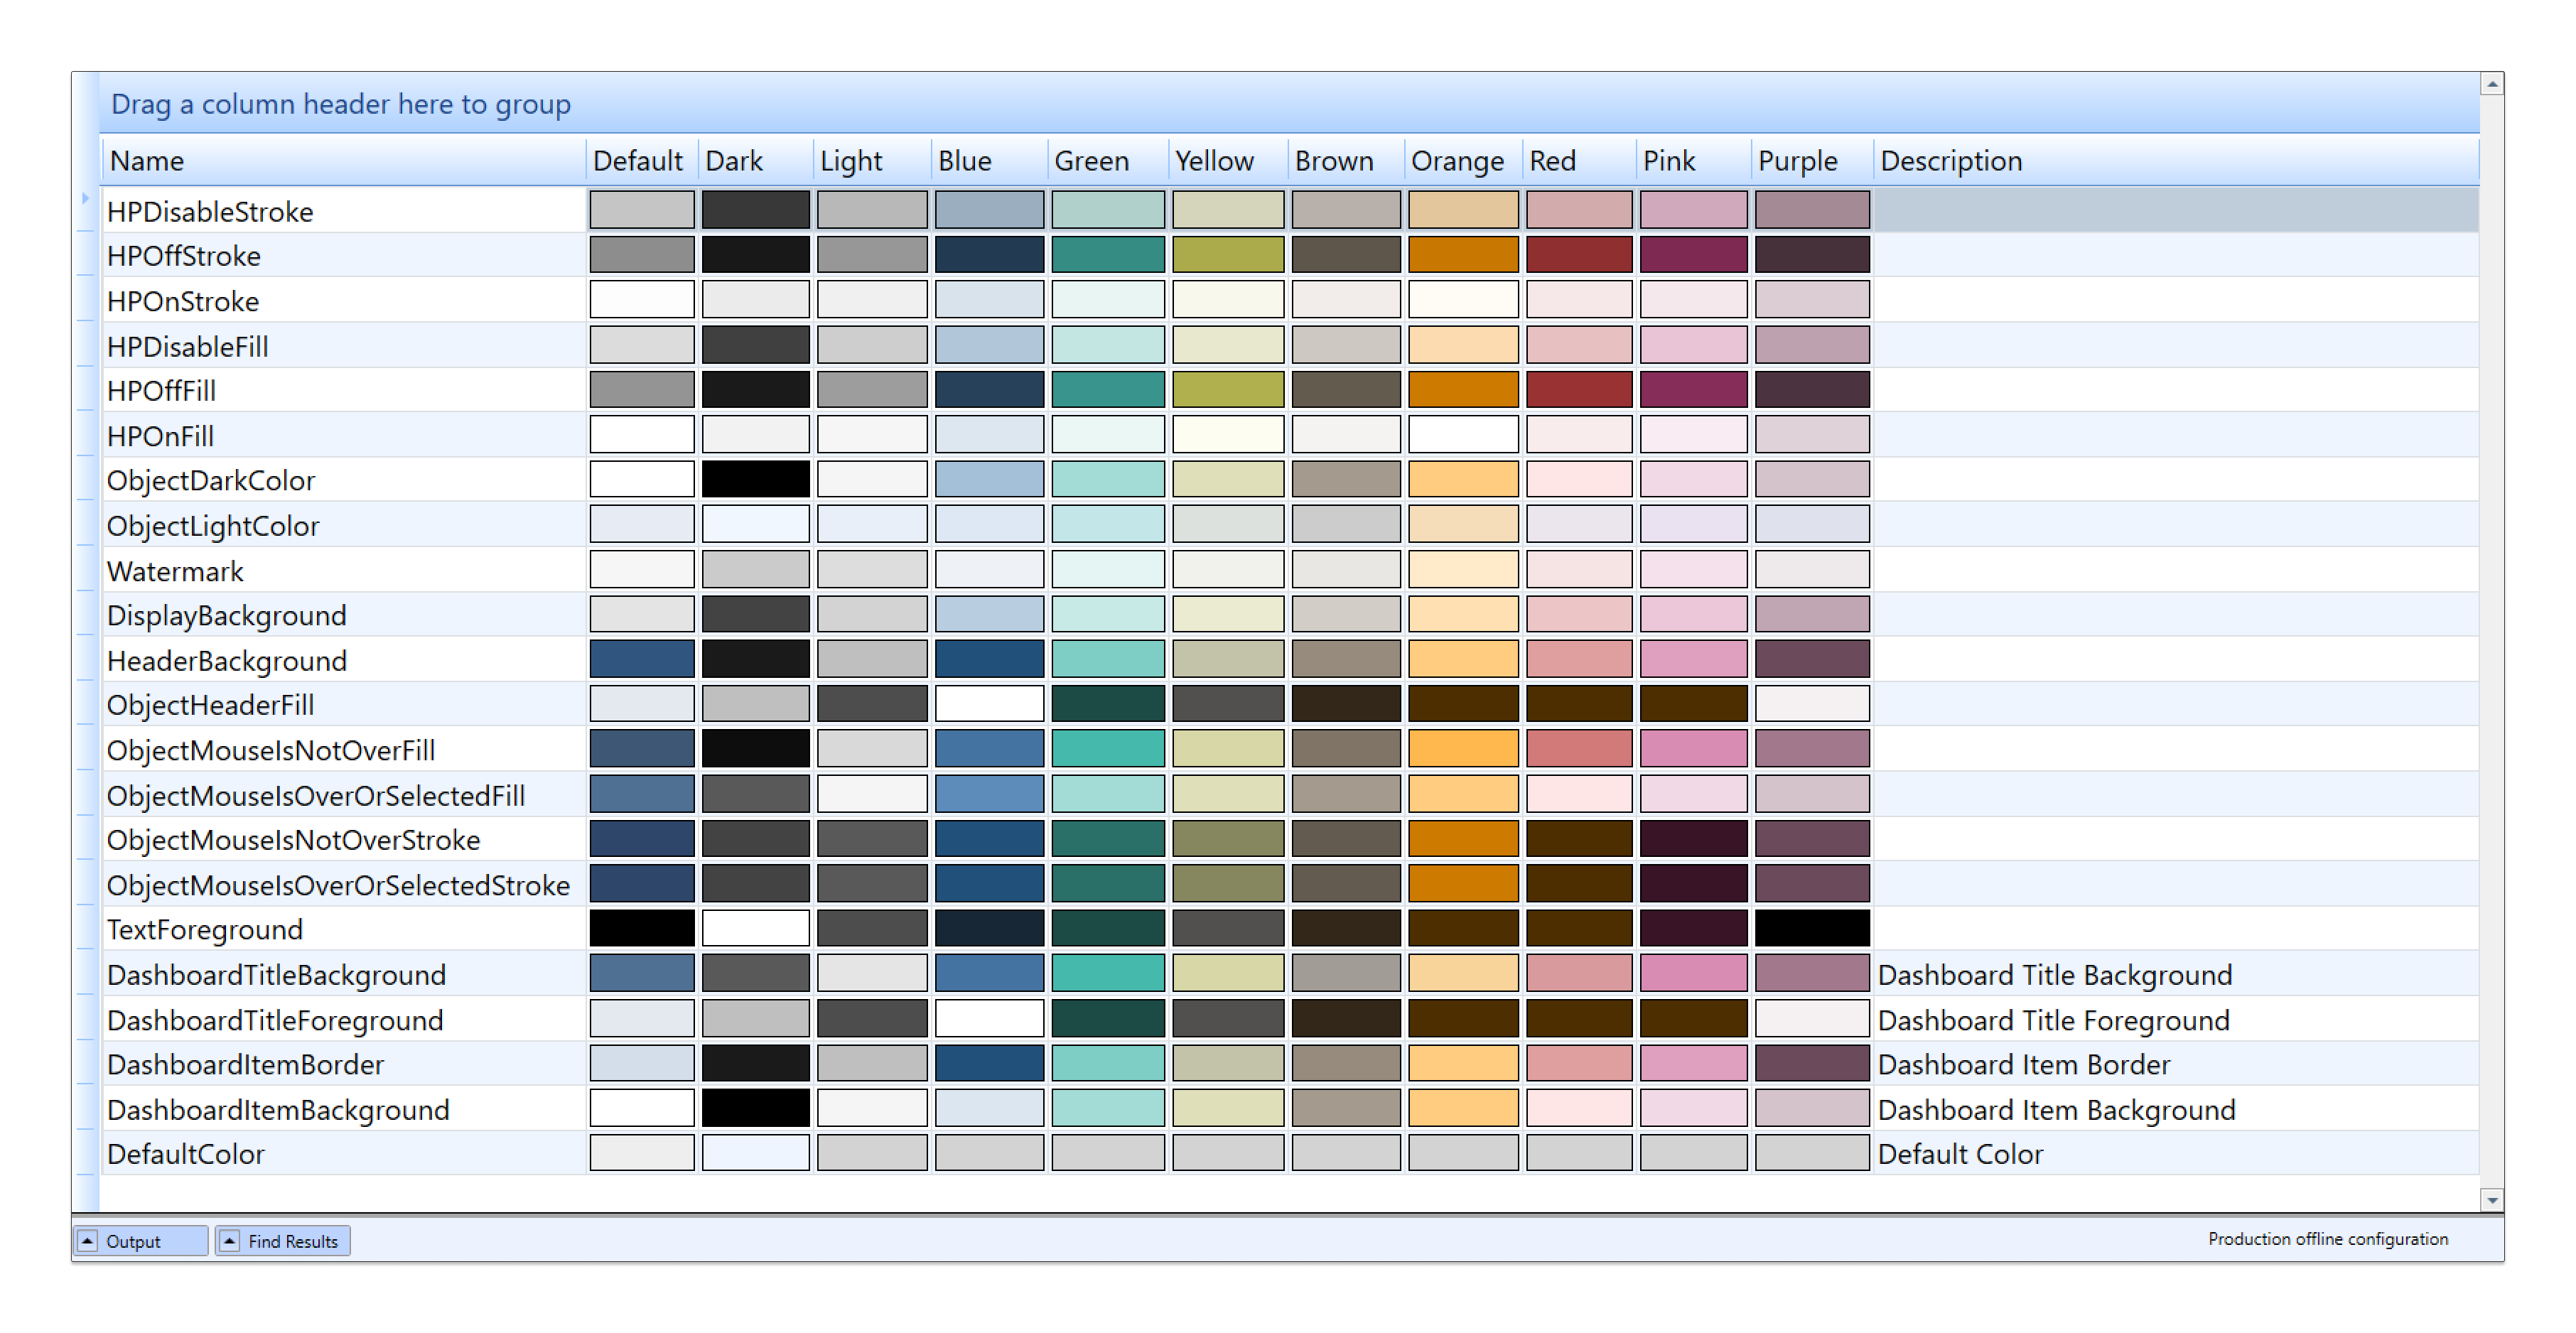Click the Purple column header
Viewport: 2576px width, 1333px height.
[1798, 161]
